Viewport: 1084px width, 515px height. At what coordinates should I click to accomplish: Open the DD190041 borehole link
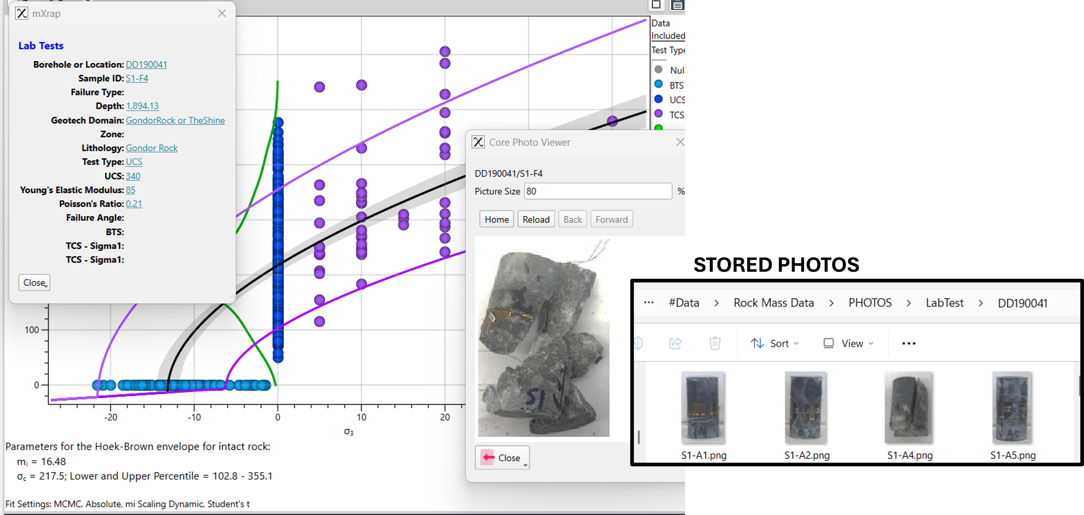click(146, 64)
